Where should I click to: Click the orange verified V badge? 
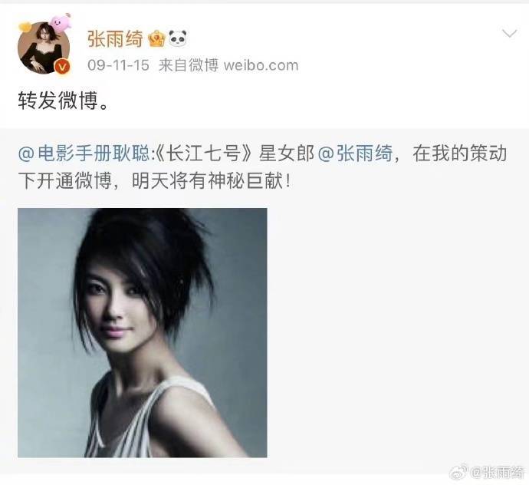tap(63, 67)
